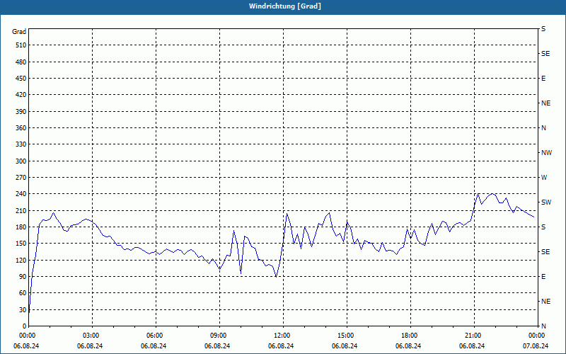Click the 06.08.24 date beneath the first 00:00
Image resolution: width=566 pixels, height=354 pixels.
pos(26,346)
